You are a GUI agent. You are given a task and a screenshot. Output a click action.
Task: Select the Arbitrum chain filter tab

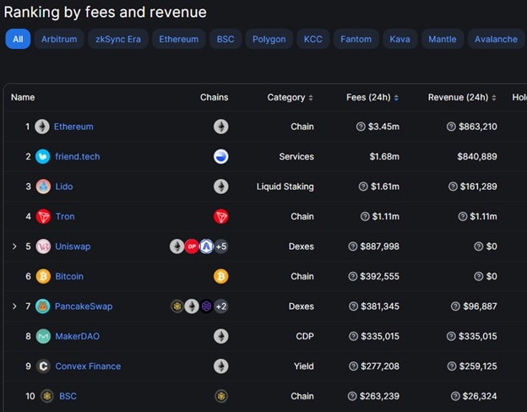[x=59, y=39]
